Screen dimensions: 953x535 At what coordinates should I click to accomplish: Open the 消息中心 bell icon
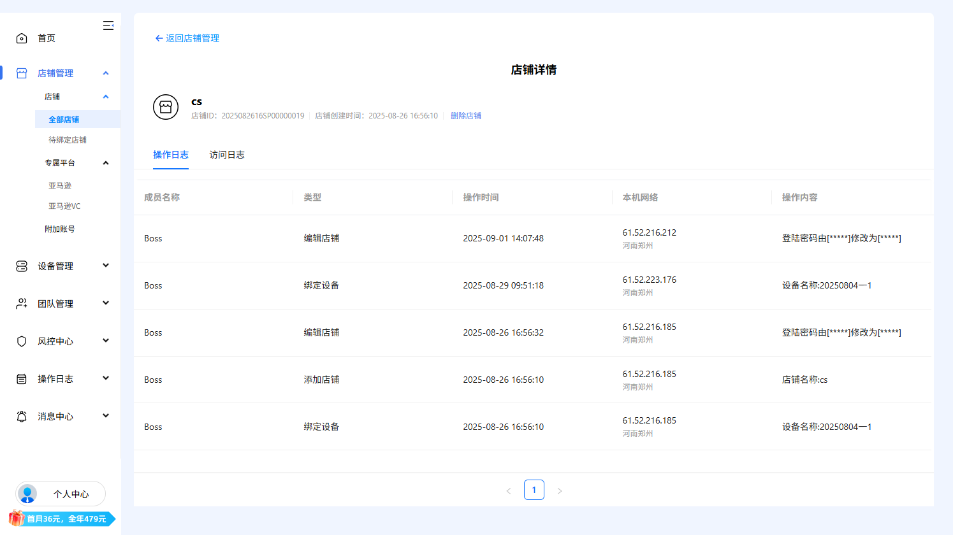click(x=21, y=416)
